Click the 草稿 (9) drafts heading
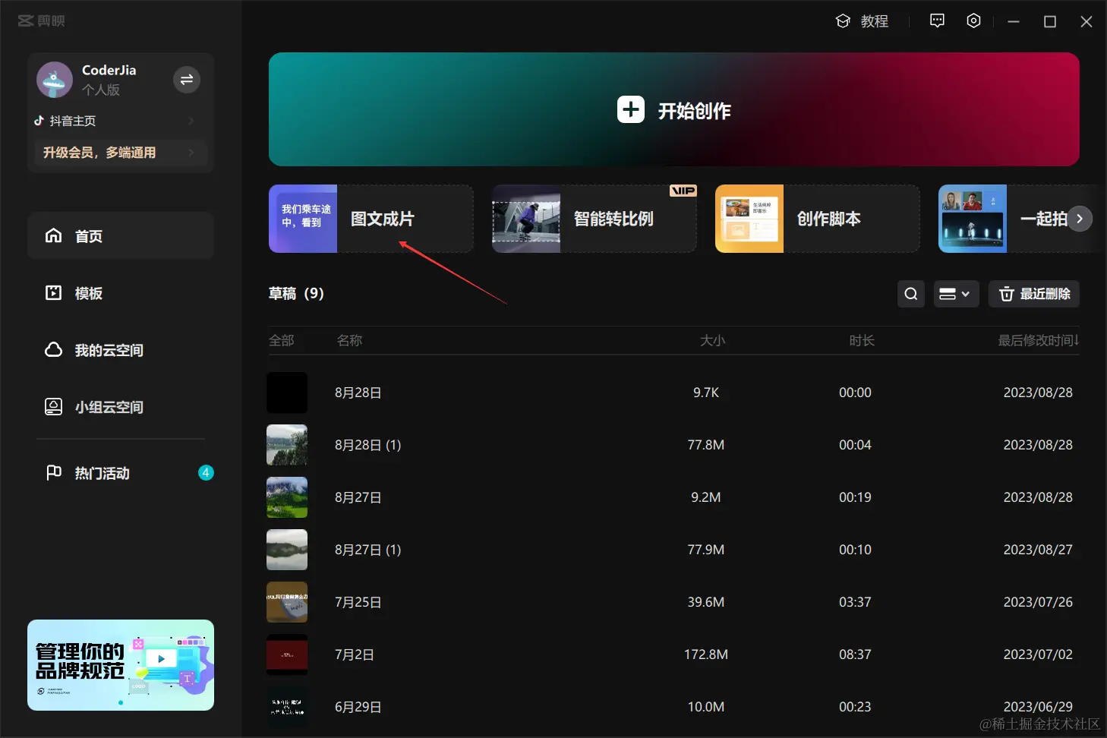 pyautogui.click(x=296, y=293)
